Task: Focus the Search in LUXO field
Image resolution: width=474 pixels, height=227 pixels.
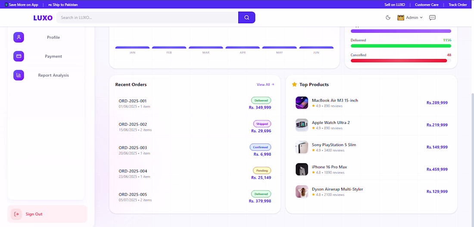Action: pos(147,18)
